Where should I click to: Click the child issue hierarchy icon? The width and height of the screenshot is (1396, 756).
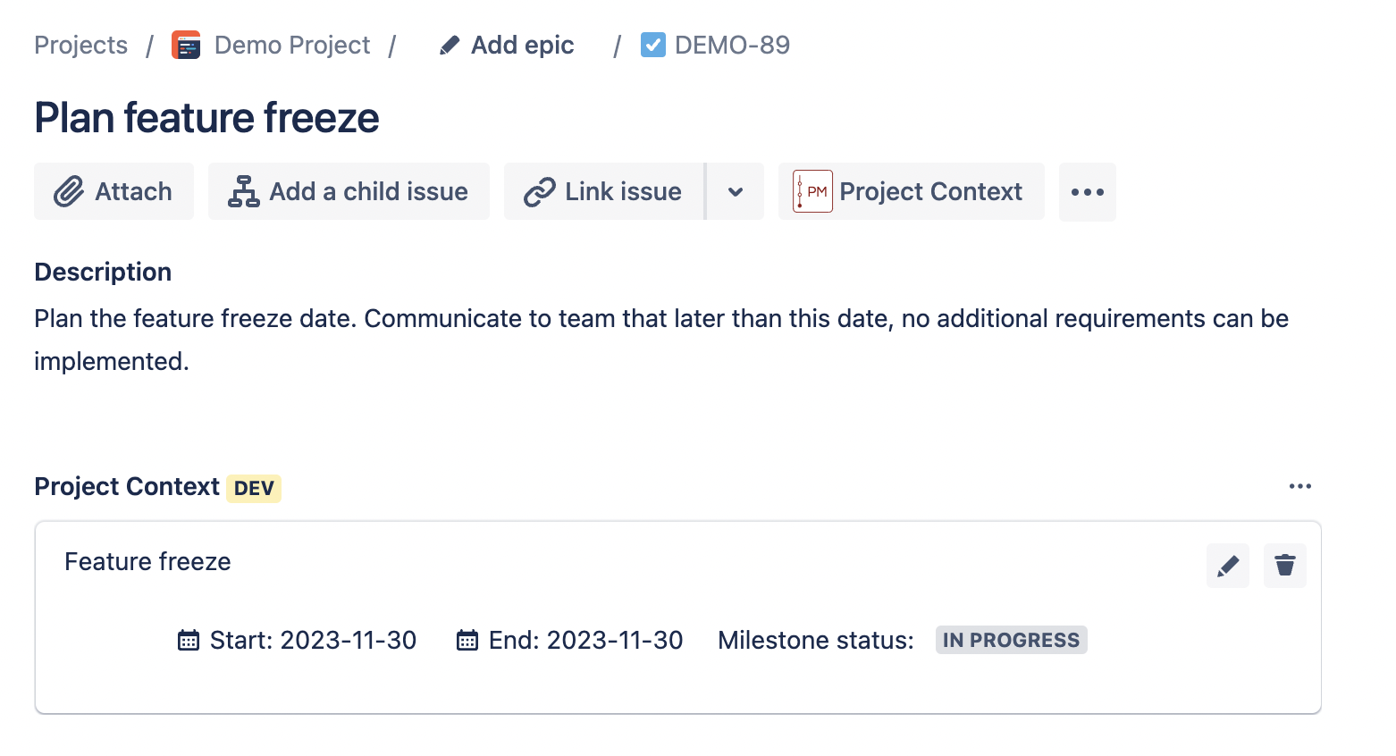[243, 192]
